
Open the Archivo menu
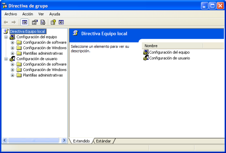11,14
